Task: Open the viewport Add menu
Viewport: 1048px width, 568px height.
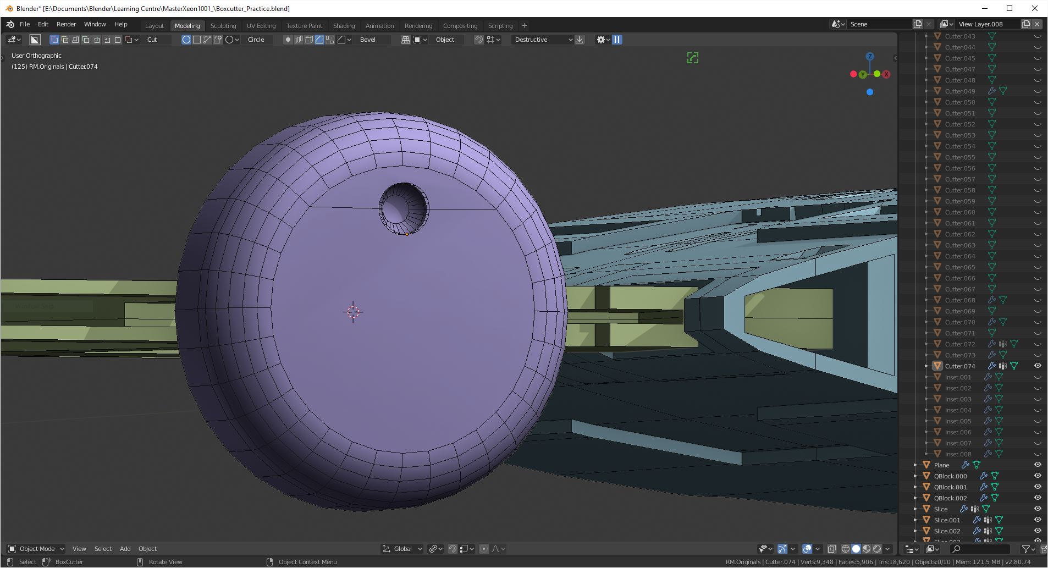Action: pos(125,549)
